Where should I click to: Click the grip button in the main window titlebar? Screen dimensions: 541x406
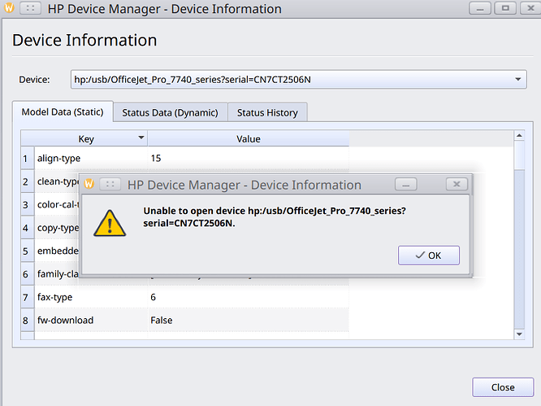tap(30, 8)
